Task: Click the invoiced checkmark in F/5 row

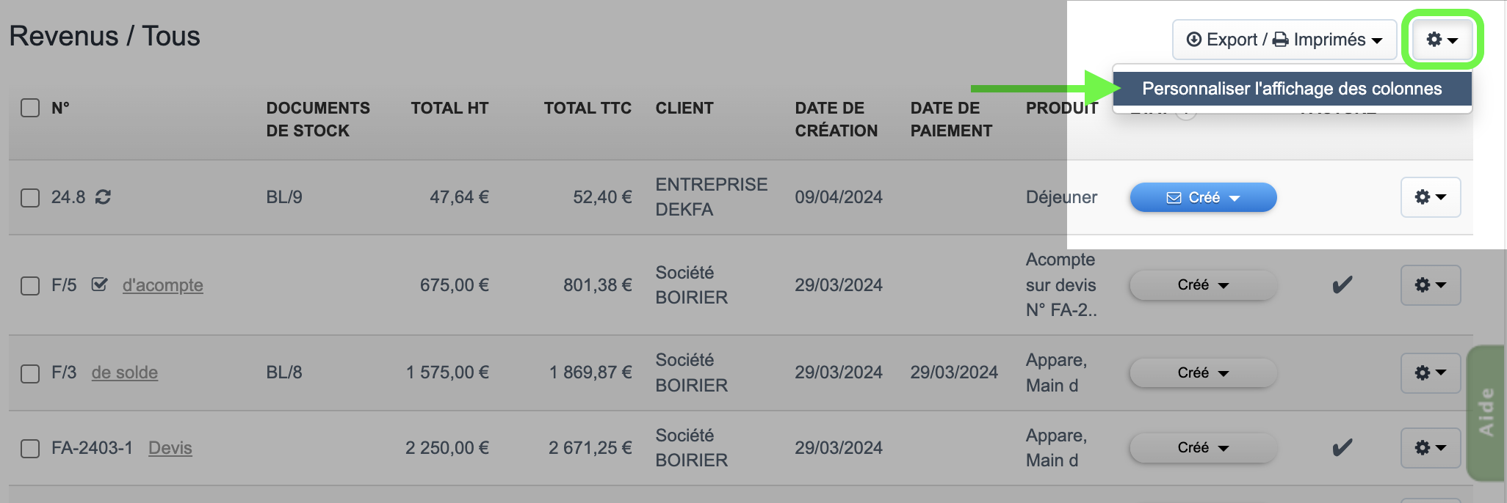Action: [x=1342, y=284]
